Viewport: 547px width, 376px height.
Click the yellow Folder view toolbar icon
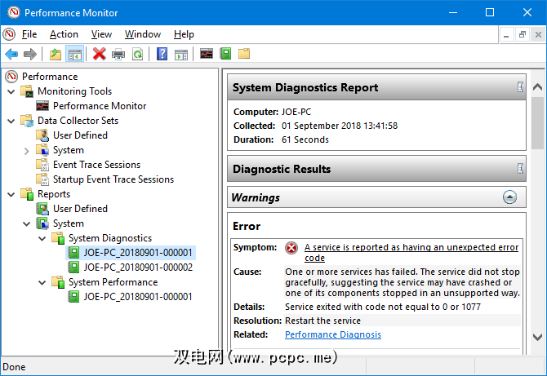(244, 54)
